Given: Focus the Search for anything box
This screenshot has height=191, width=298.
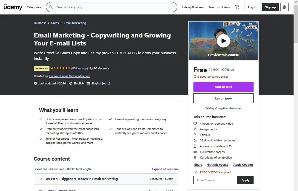Looking at the screenshot, I should tap(111, 7).
